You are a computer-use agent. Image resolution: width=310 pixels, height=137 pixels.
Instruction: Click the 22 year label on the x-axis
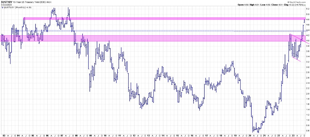pos(279,135)
